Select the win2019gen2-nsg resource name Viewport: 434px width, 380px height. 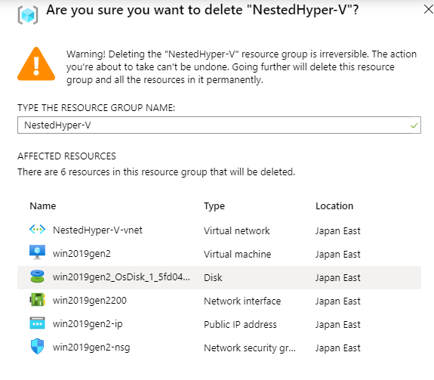[x=91, y=348]
